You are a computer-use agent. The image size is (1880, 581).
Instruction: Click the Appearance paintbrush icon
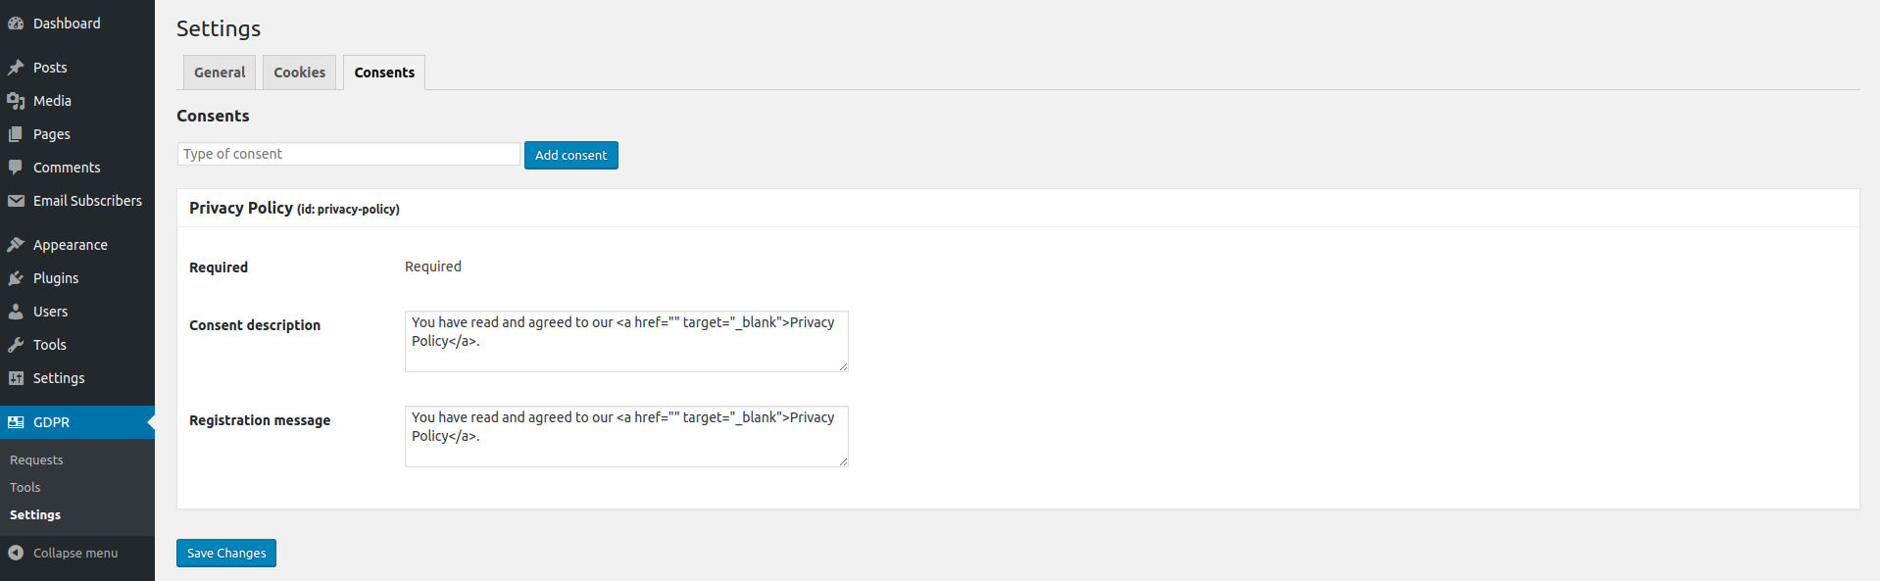pyautogui.click(x=16, y=245)
